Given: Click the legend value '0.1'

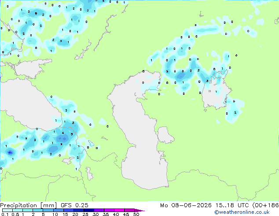Looking at the screenshot, I should (x=5, y=214).
